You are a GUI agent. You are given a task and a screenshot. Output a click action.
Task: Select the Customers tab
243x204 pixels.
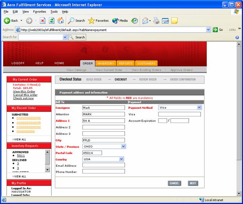pos(146,63)
